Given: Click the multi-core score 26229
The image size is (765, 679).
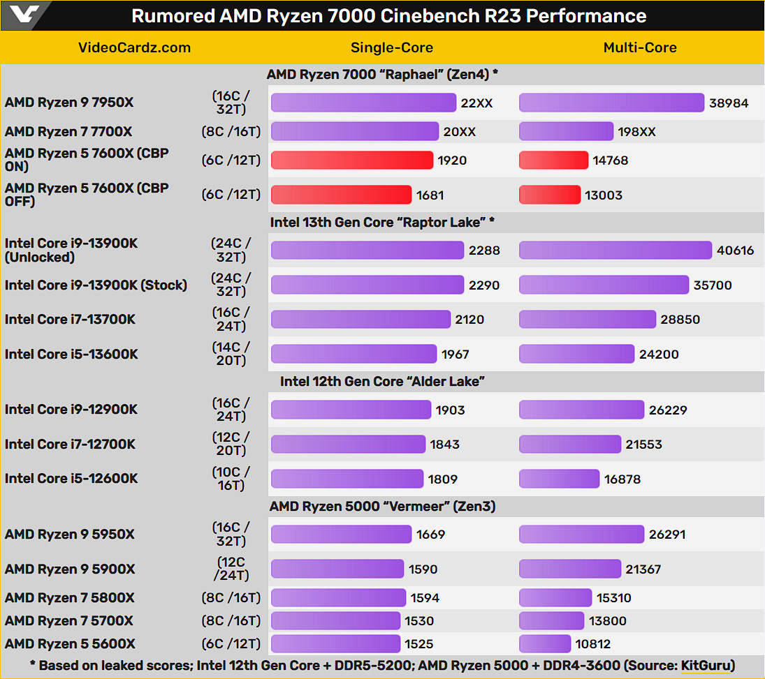Looking at the screenshot, I should (x=668, y=410).
